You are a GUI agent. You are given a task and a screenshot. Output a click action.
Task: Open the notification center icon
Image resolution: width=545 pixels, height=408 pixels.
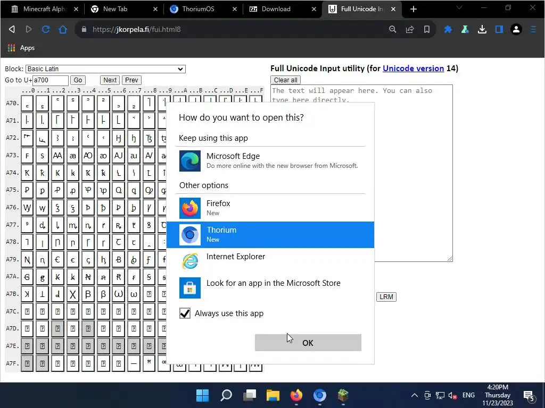pyautogui.click(x=529, y=395)
